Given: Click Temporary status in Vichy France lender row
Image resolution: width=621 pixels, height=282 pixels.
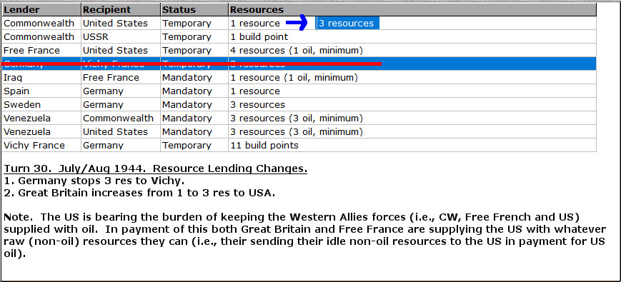Looking at the screenshot, I should pyautogui.click(x=194, y=145).
